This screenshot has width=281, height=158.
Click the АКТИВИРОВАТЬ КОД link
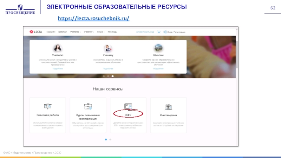[x=145, y=32]
